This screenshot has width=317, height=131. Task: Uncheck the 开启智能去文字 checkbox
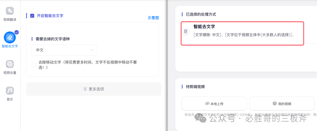tap(32, 16)
